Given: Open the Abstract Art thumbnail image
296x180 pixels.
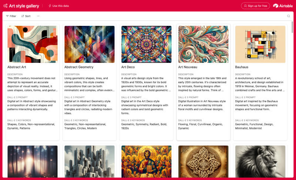Looking at the screenshot, I should point(33,44).
